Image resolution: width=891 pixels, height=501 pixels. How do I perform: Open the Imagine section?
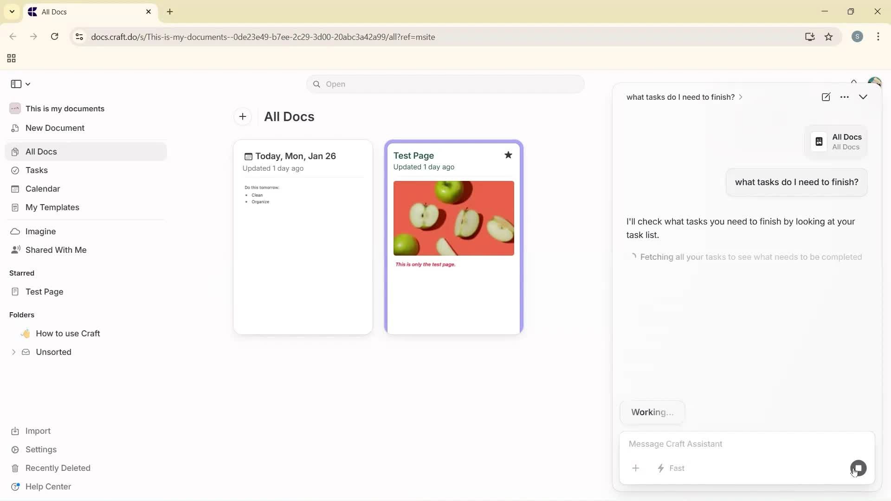pos(40,231)
